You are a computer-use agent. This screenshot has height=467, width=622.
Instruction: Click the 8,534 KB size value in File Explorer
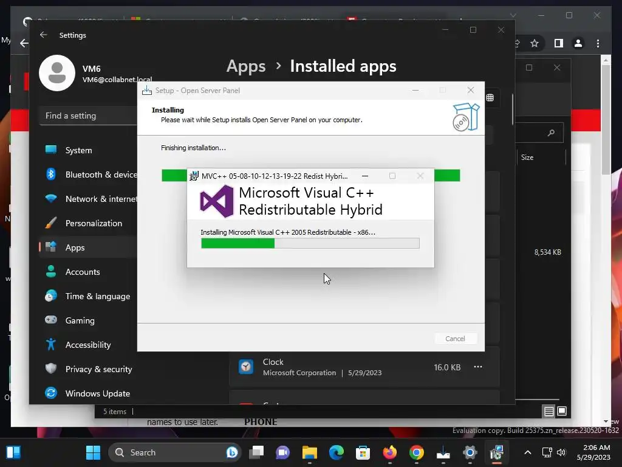point(547,252)
